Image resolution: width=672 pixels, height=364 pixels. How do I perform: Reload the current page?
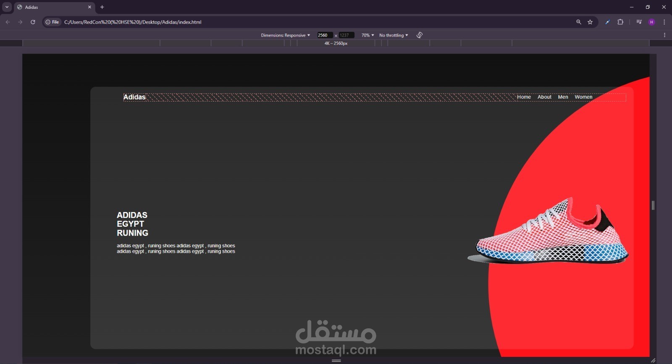(x=33, y=22)
